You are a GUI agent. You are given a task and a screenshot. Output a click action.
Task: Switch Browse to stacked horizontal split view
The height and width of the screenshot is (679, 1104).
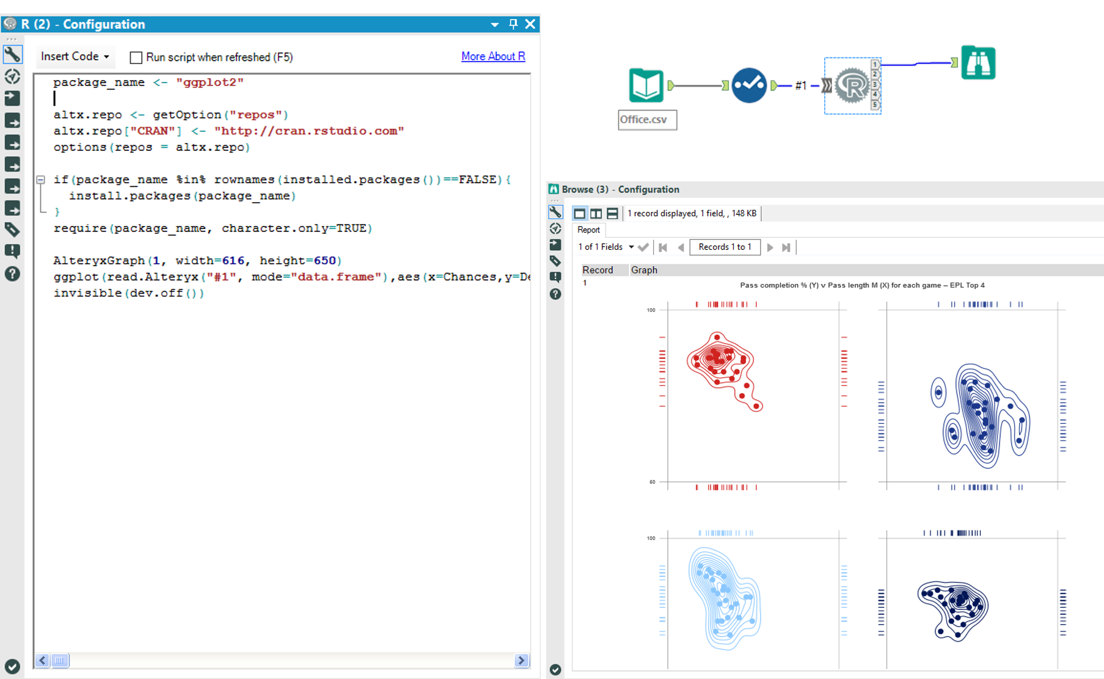[612, 213]
